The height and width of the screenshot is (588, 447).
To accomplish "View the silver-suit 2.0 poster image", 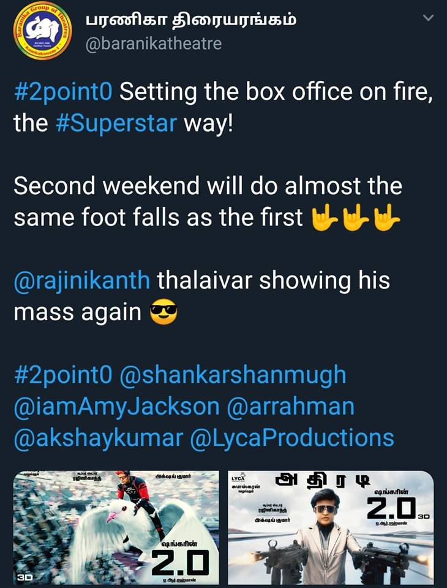I will click(x=331, y=527).
